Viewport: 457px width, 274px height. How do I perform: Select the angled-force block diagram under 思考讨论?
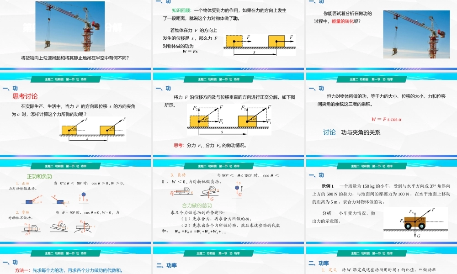click(93, 129)
